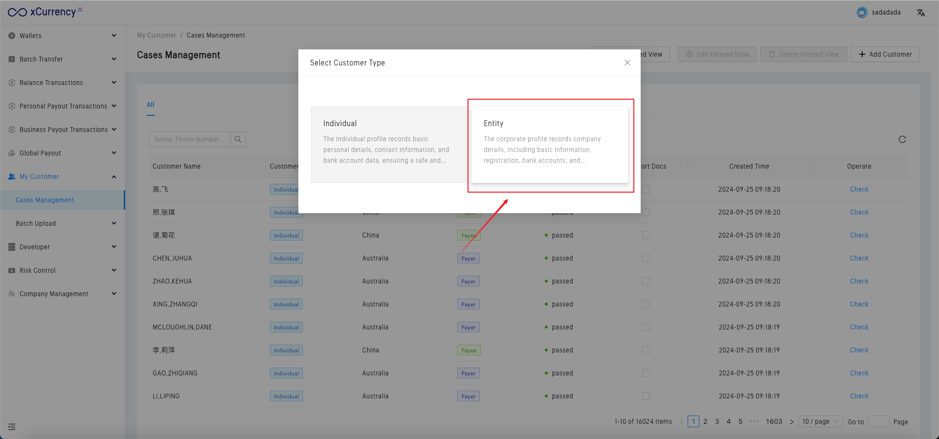Click the Created Time column header
This screenshot has height=439, width=939.
(749, 166)
